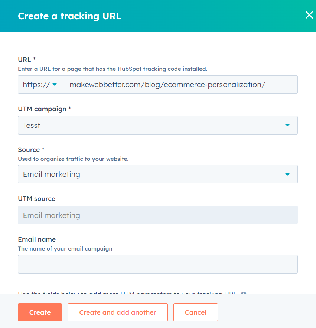Click inside the URL input field
The height and width of the screenshot is (328, 316).
pyautogui.click(x=182, y=85)
